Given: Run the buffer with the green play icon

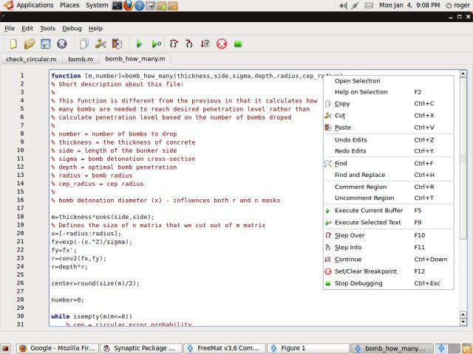Looking at the screenshot, I should 139,44.
